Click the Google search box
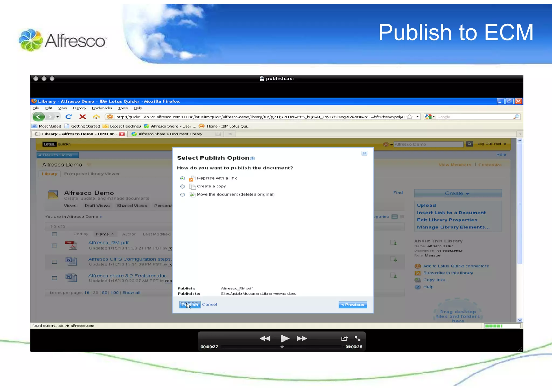The height and width of the screenshot is (390, 552). tap(474, 117)
